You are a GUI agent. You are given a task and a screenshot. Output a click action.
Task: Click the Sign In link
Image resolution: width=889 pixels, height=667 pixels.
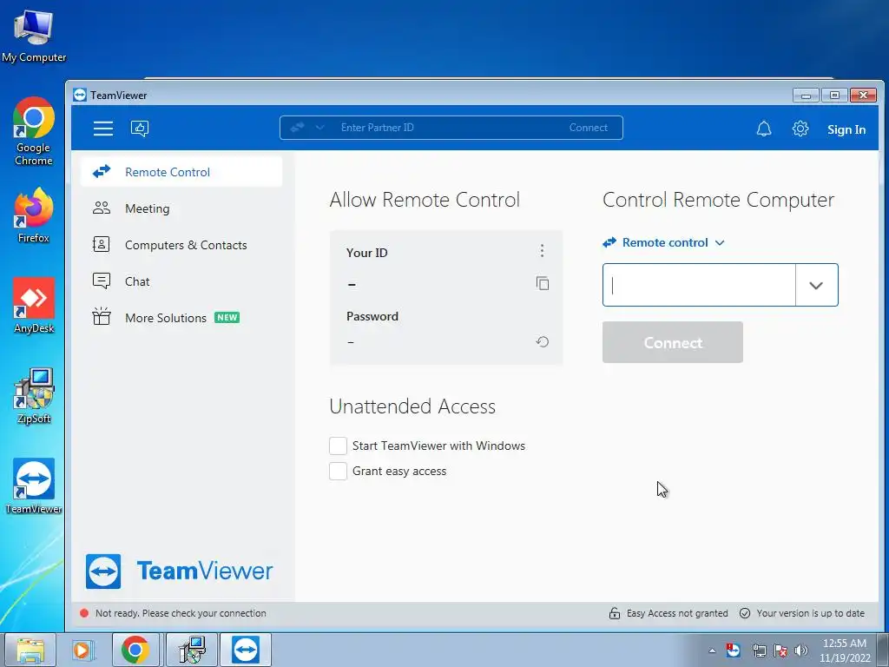(846, 129)
